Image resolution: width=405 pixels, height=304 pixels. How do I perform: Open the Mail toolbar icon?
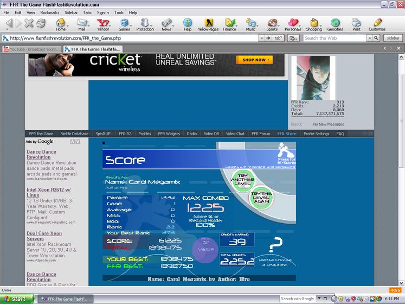pyautogui.click(x=82, y=25)
